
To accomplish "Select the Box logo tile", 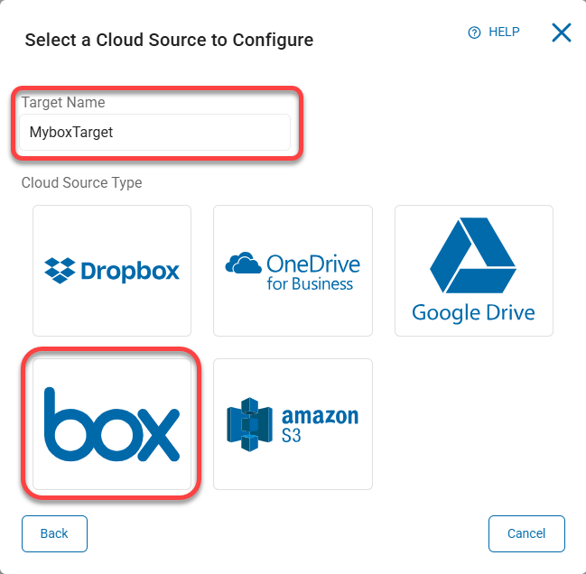I will point(112,423).
